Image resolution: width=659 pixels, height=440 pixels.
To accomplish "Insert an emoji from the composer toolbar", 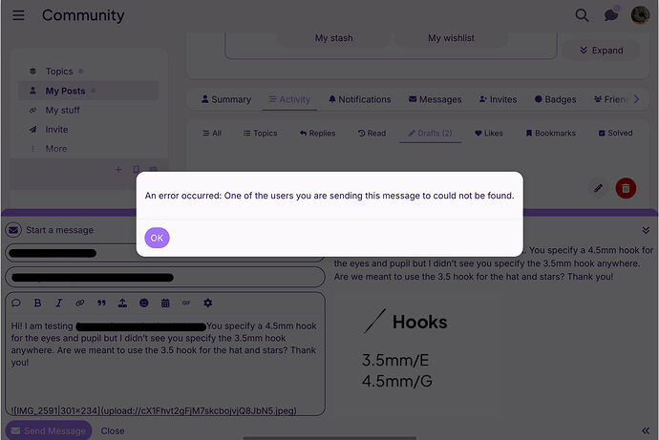I will [x=143, y=303].
